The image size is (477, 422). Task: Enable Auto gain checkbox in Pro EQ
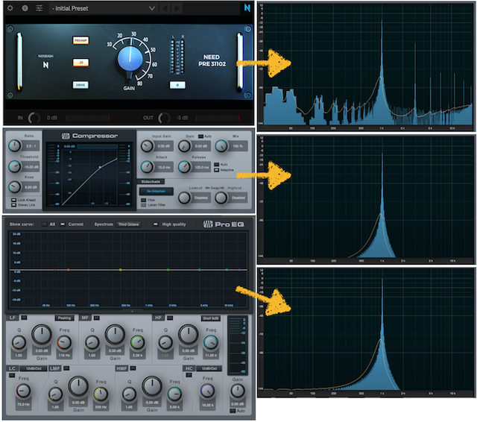[233, 411]
